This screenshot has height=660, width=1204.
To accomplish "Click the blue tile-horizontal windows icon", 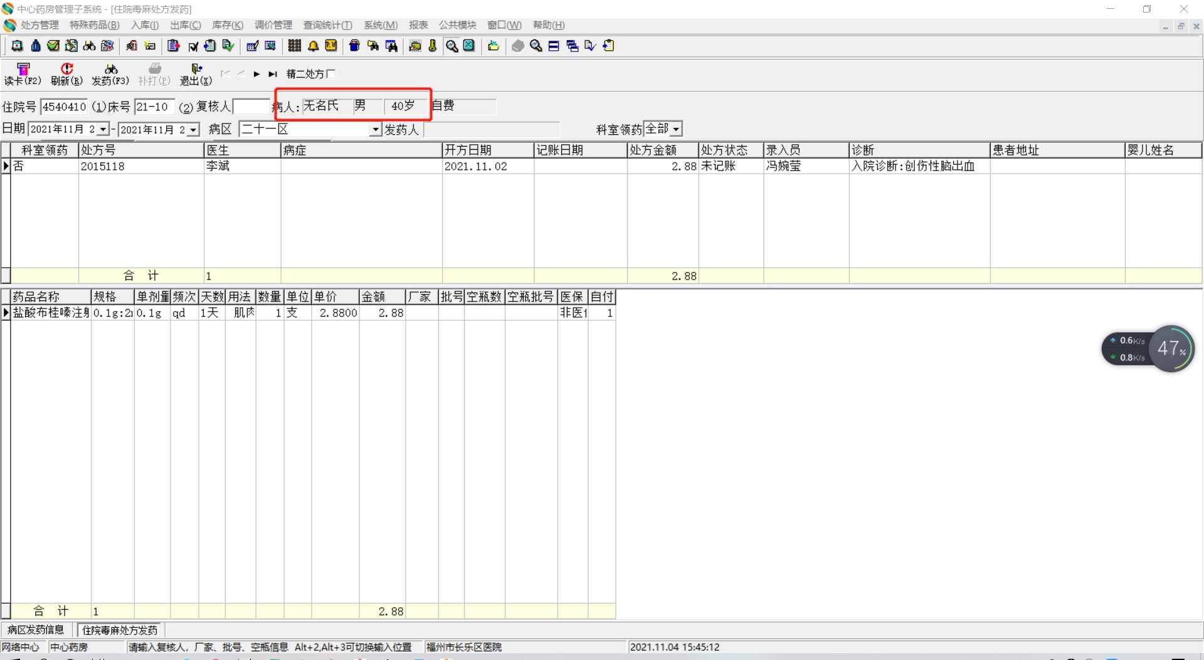I will pyautogui.click(x=554, y=46).
